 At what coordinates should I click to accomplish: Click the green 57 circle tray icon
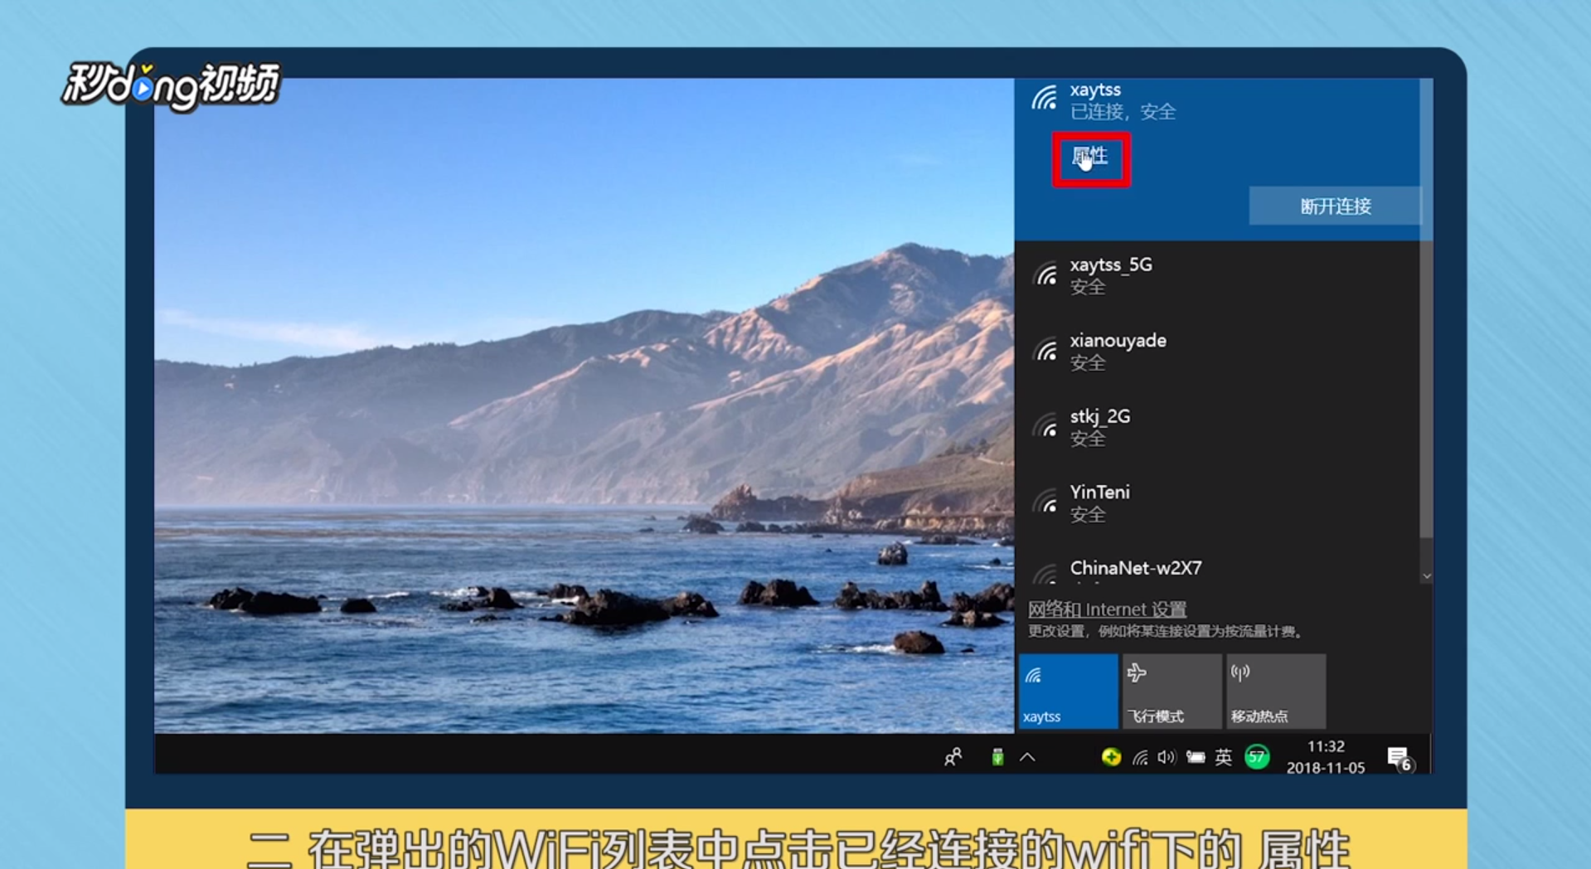(x=1257, y=757)
